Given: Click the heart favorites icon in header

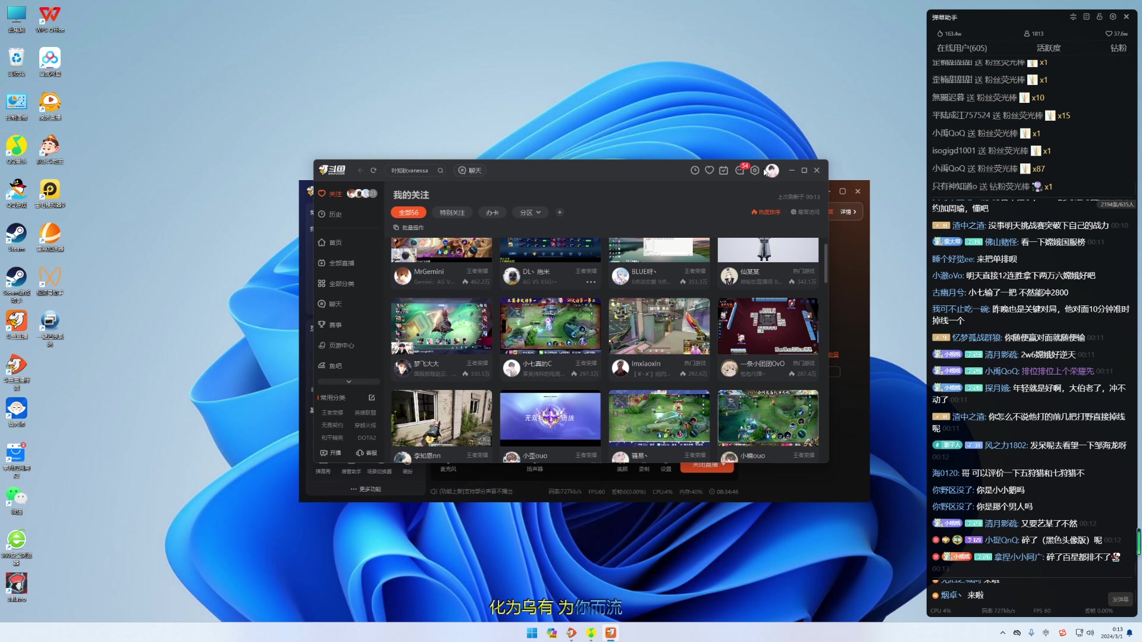Looking at the screenshot, I should (x=709, y=171).
